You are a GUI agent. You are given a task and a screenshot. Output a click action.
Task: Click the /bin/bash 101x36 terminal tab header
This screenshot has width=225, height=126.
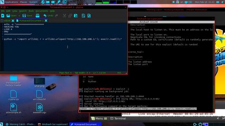tap(148, 22)
